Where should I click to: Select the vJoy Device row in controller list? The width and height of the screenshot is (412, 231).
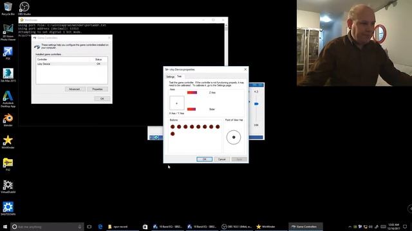(x=71, y=64)
